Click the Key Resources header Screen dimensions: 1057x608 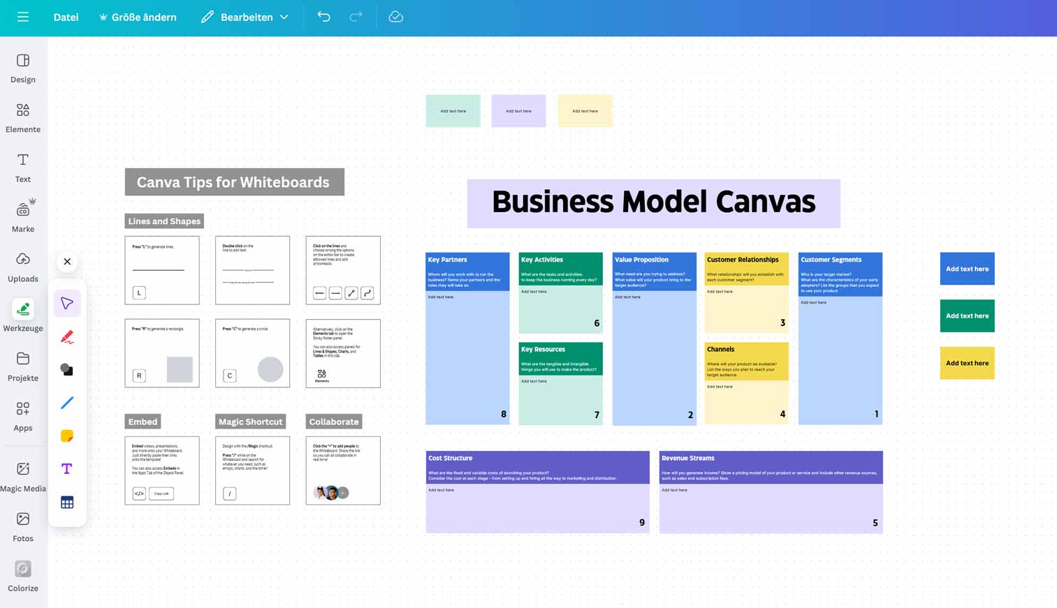(543, 349)
